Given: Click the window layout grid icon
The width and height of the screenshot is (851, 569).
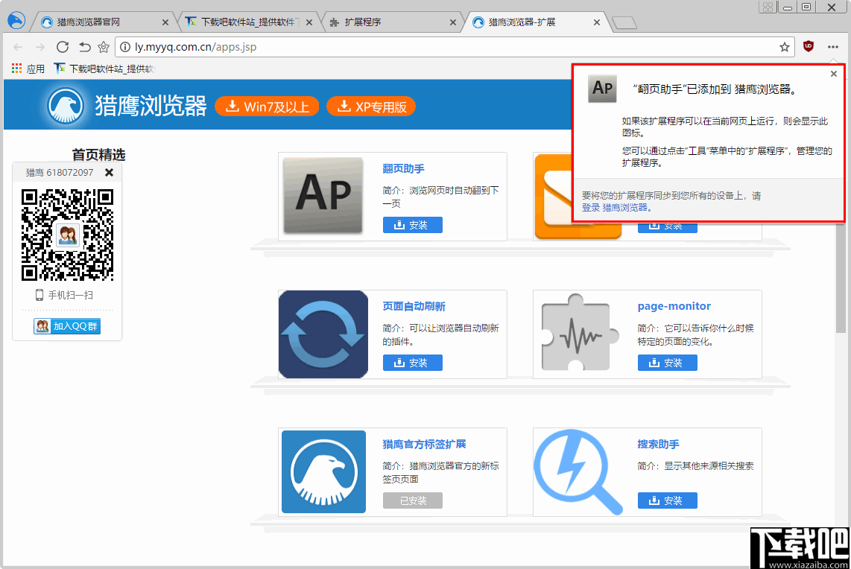Looking at the screenshot, I should [768, 7].
